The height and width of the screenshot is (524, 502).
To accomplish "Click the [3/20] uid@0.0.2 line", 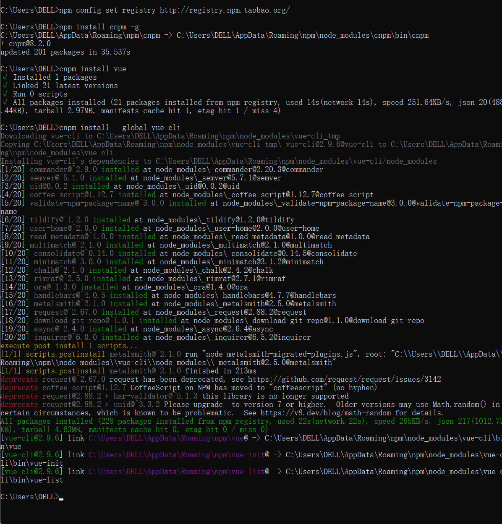I will (x=120, y=186).
